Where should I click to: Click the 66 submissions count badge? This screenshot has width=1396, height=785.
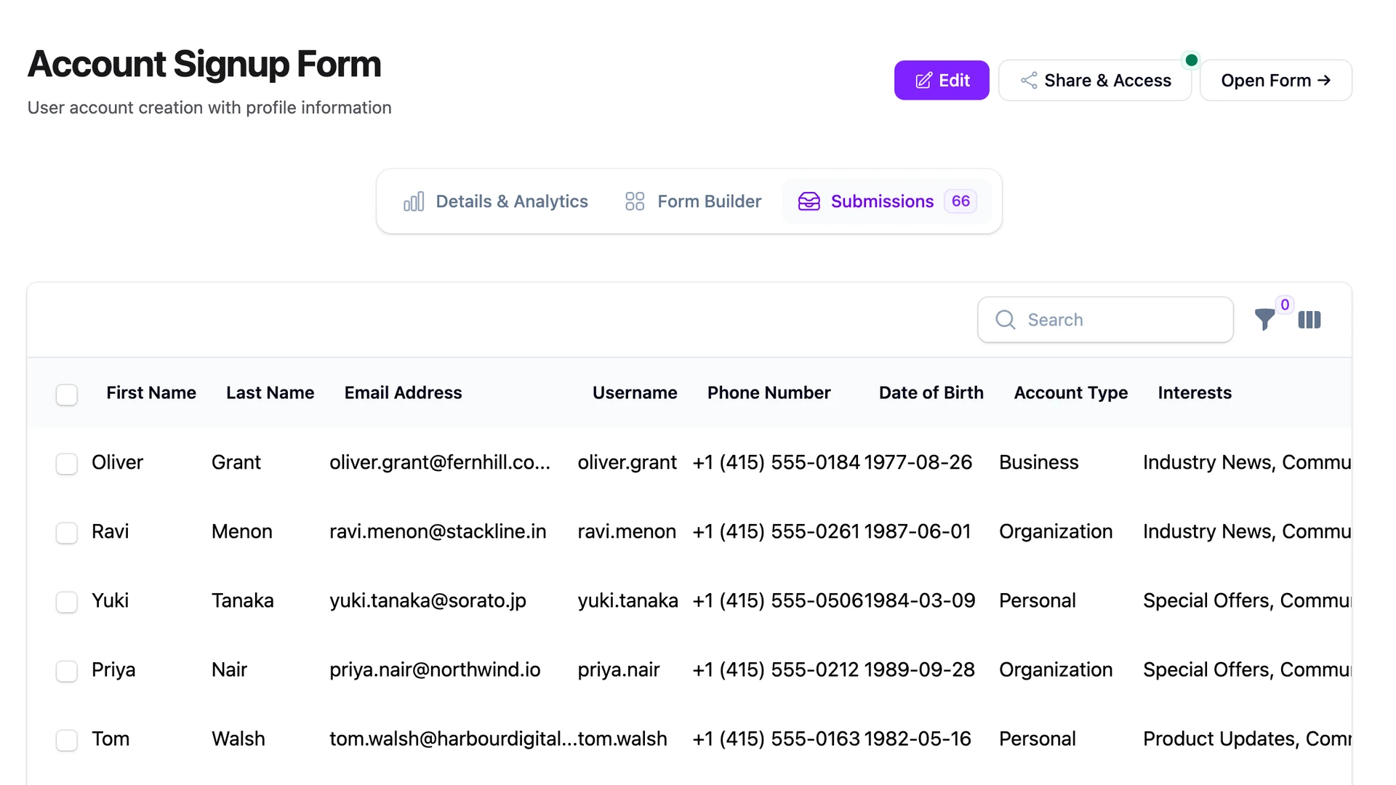[960, 201]
